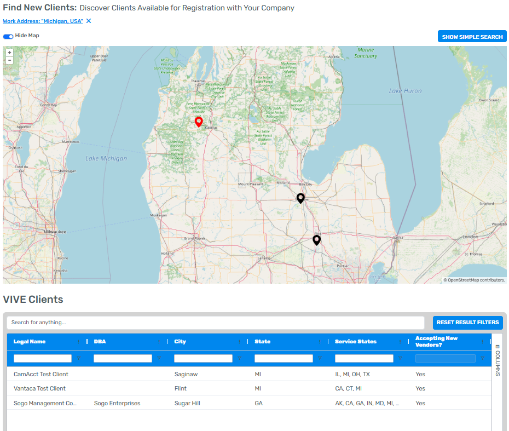The width and height of the screenshot is (509, 431).
Task: Open the City filter options
Action: tap(240, 358)
